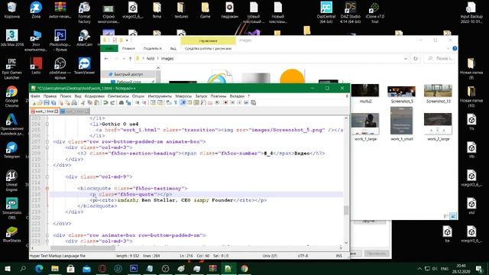Click the Save All toolbar icon
The width and height of the screenshot is (489, 275).
click(x=53, y=102)
